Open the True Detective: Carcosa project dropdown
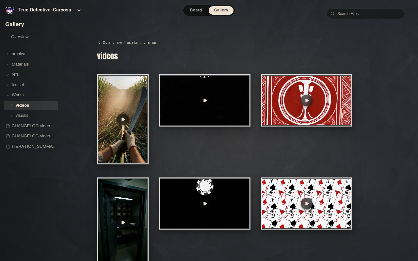This screenshot has height=261, width=418. (79, 10)
